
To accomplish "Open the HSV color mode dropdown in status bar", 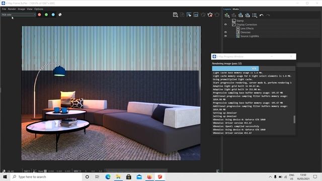I will click(77, 171).
